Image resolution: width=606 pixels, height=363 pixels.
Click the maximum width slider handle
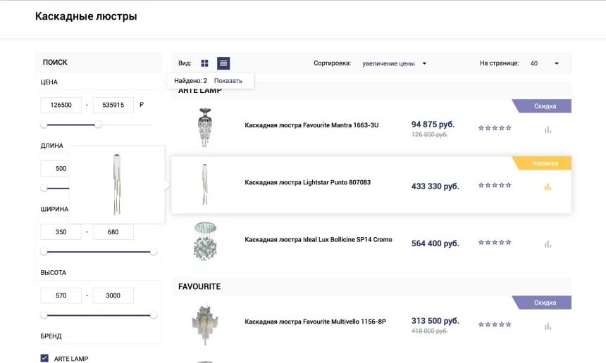point(154,251)
